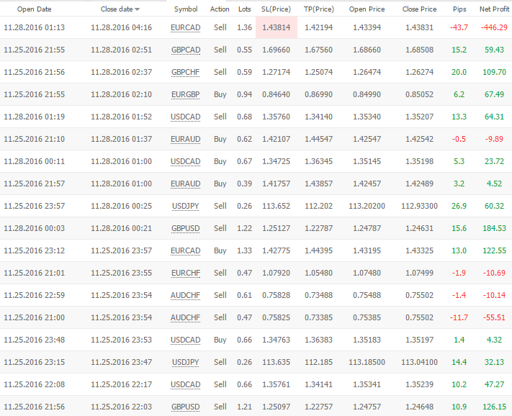
Task: Open AUDCHF link in the -10.14 row
Action: (186, 295)
